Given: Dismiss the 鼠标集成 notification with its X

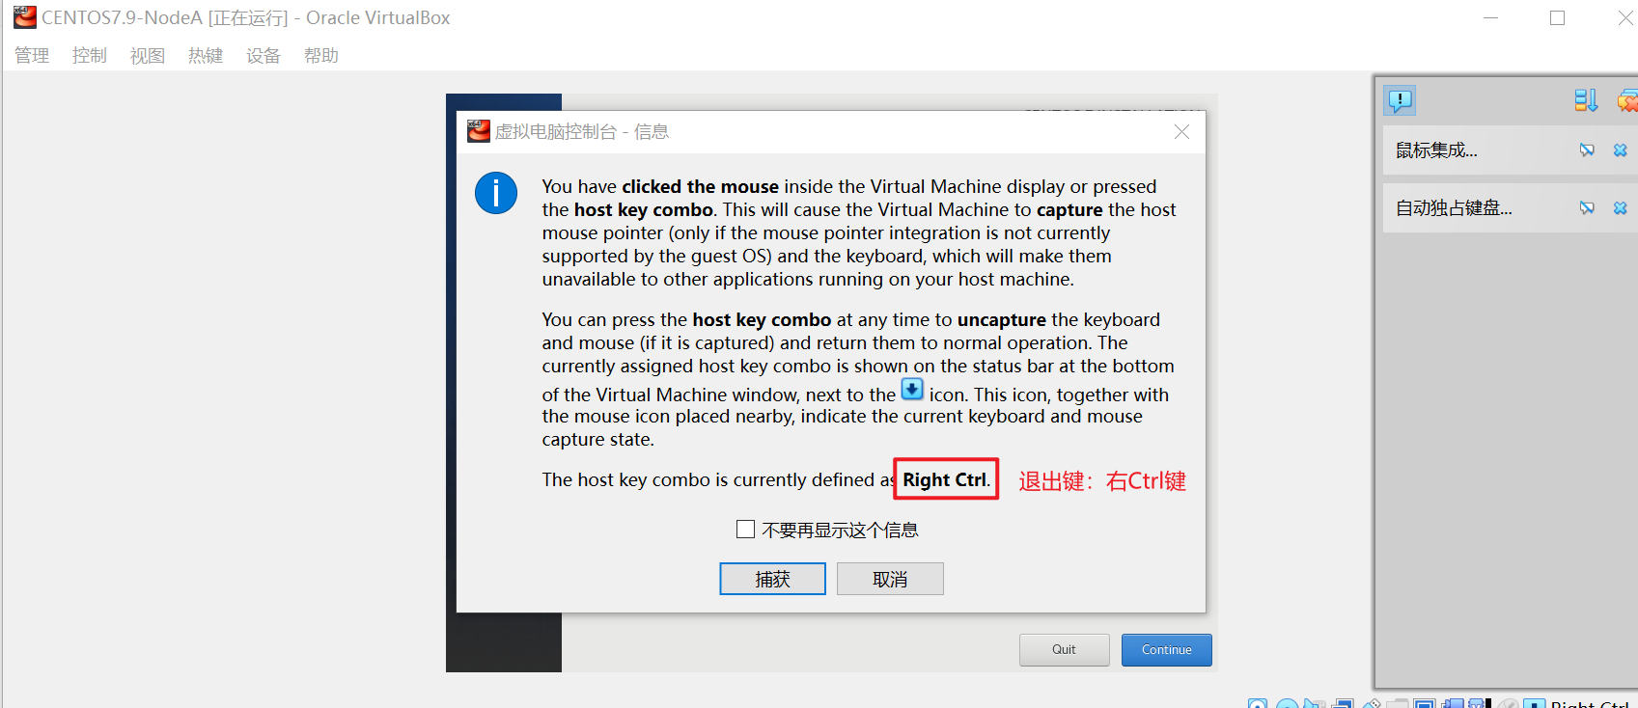Looking at the screenshot, I should [1621, 150].
